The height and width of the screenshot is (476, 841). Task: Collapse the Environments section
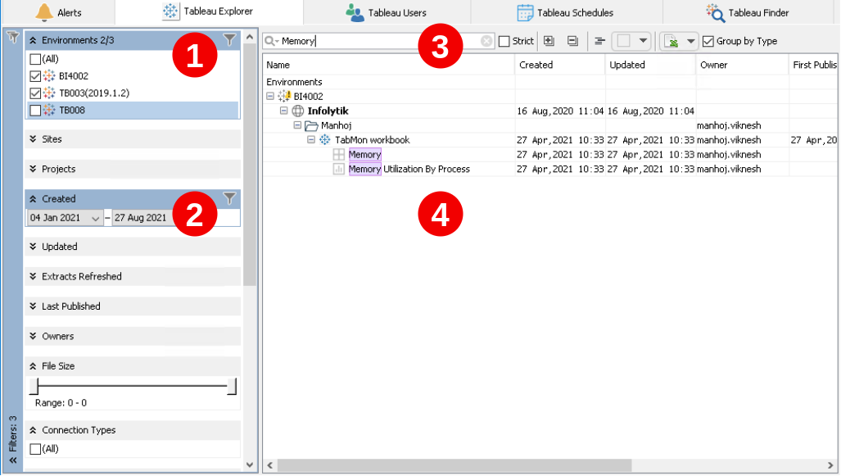tap(33, 40)
